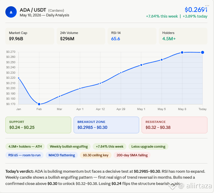
Task: Click the Jan data point on chart
Action: [x=19, y=78]
